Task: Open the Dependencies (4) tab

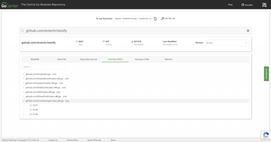Action: pos(88,59)
